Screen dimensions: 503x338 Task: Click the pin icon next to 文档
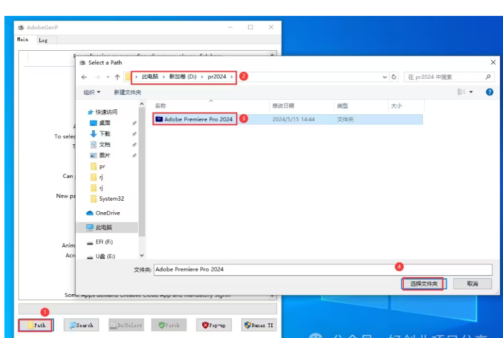134,145
